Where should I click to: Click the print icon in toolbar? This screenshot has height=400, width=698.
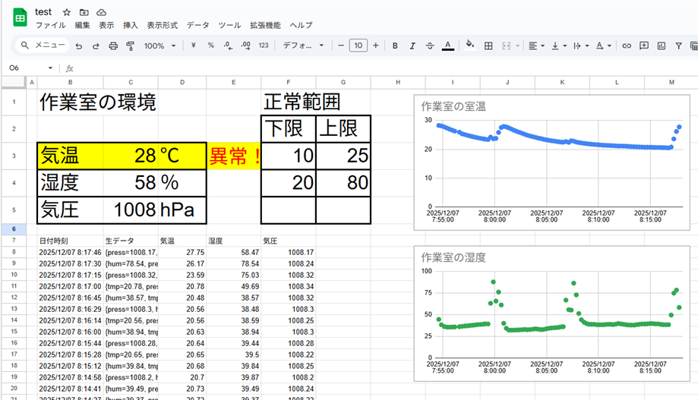(x=113, y=46)
